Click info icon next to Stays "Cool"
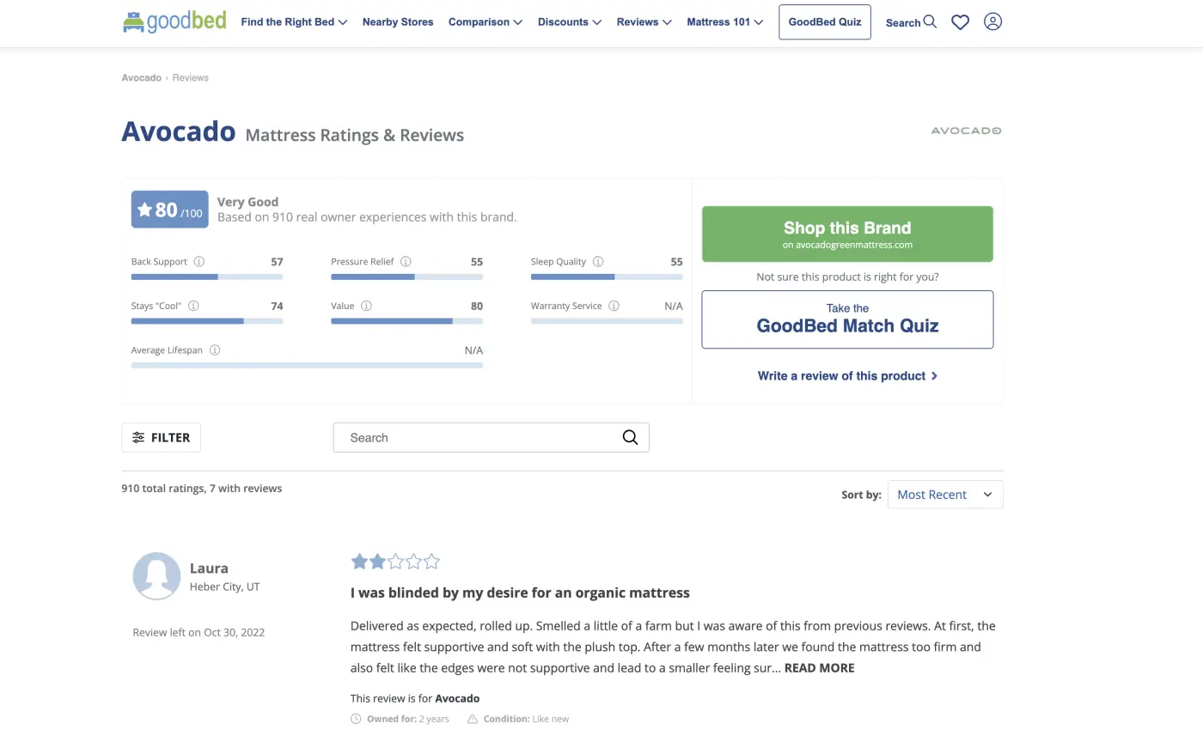Image resolution: width=1203 pixels, height=736 pixels. [193, 306]
